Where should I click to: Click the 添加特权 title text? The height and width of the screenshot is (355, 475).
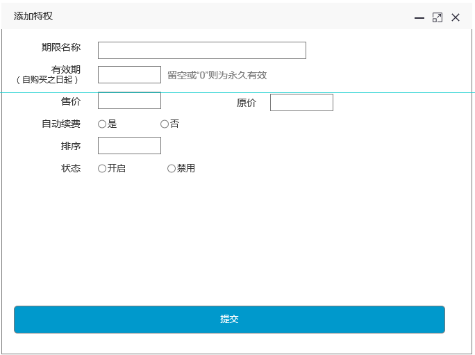(x=33, y=16)
